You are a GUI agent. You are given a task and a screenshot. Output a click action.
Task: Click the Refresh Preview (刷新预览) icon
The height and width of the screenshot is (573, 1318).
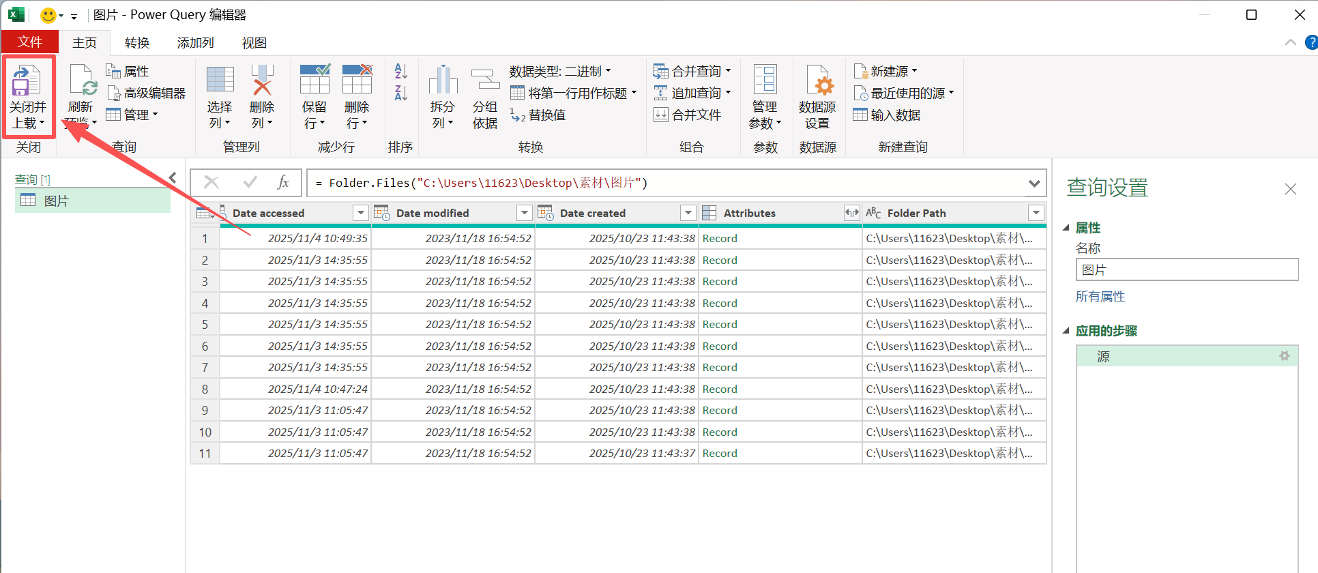tap(82, 80)
